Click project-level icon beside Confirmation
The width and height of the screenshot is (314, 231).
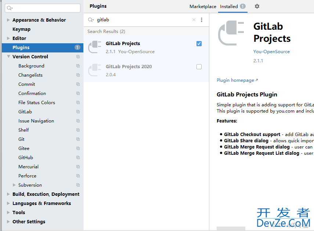[78, 93]
